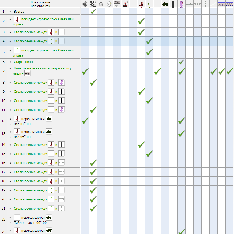Click the 'Все события' header label
The image size is (234, 234).
tap(40, 2)
